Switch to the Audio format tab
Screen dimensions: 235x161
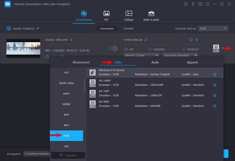coord(155,62)
